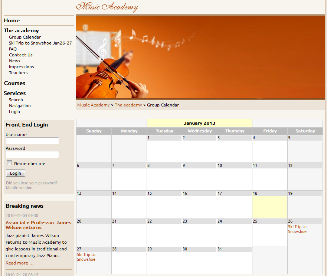Click the Password input field
This screenshot has width=327, height=276.
pyautogui.click(x=32, y=155)
